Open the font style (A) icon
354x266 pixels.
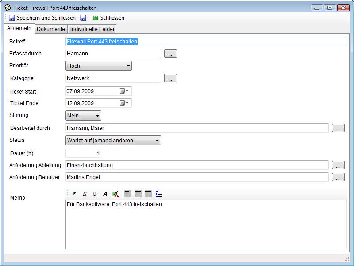coord(105,194)
